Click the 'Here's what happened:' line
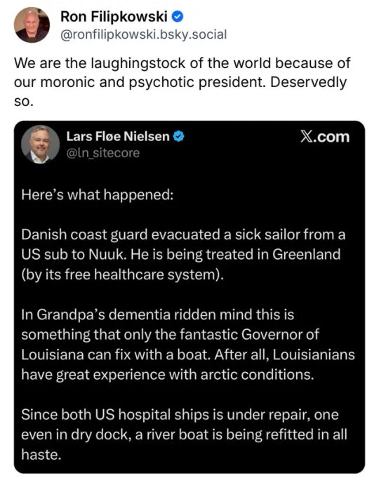 [x=98, y=195]
